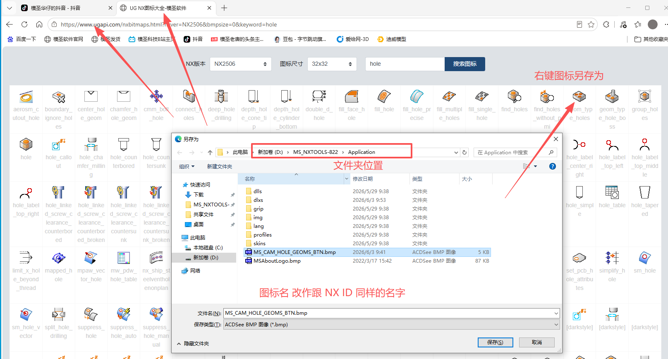Screen dimensions: 668x359
Task: Select the hole_label_top_right icon
Action: pos(26,192)
